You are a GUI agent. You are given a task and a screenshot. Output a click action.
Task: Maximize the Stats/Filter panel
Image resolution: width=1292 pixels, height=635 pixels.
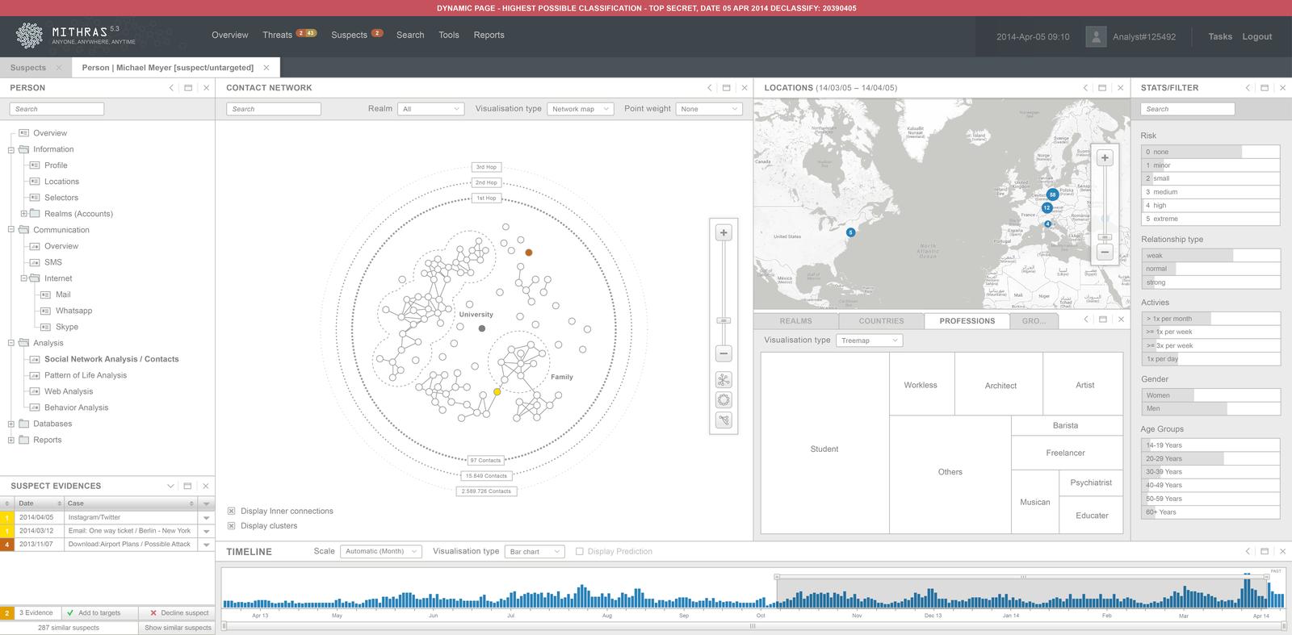1265,88
